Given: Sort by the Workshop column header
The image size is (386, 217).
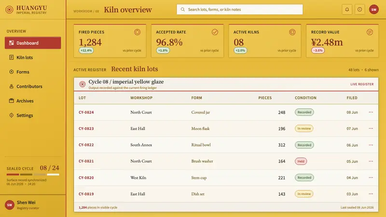Looking at the screenshot, I should (x=141, y=98).
